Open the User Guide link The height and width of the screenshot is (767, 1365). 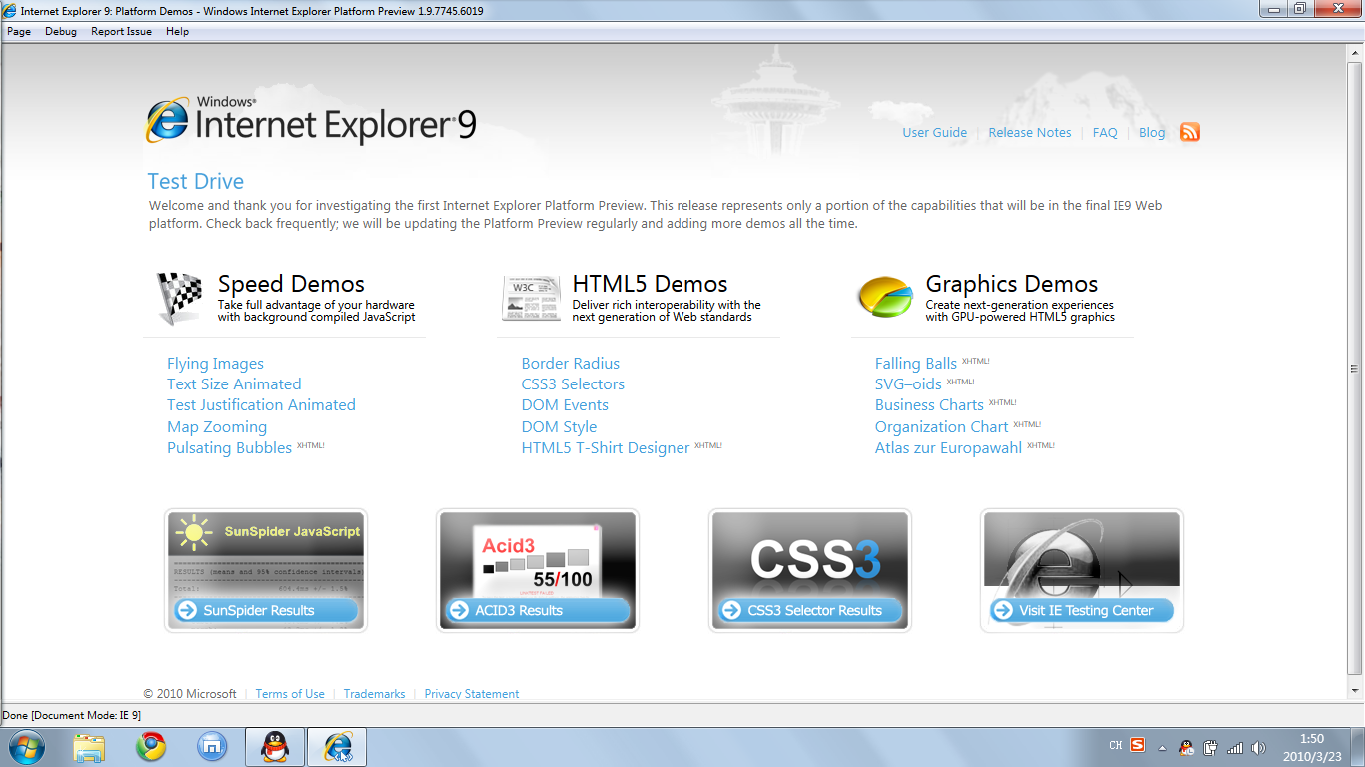tap(934, 132)
